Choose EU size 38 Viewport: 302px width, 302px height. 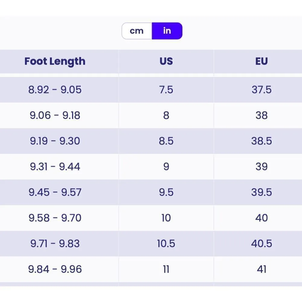[x=262, y=115]
